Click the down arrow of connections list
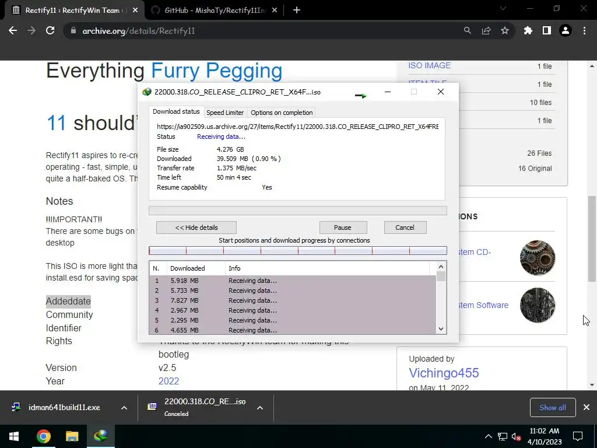The width and height of the screenshot is (597, 448). (441, 329)
